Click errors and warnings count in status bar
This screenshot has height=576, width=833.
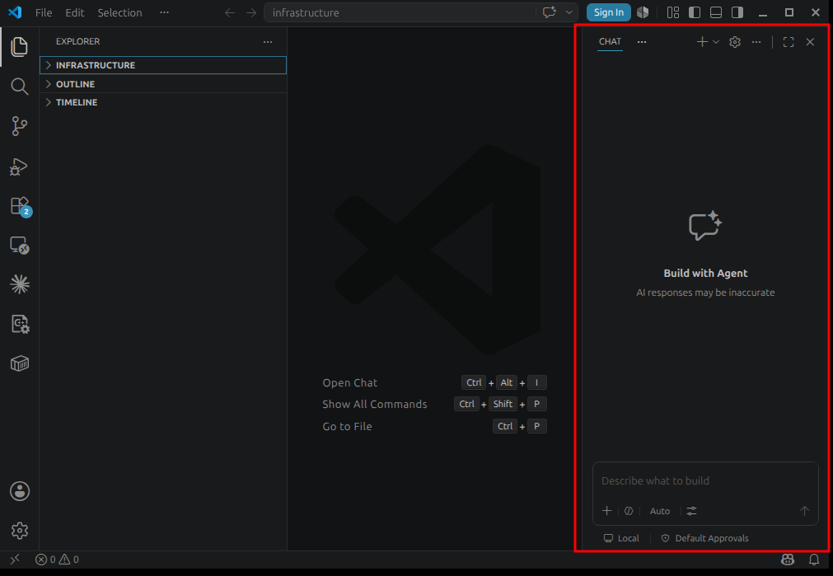click(58, 559)
